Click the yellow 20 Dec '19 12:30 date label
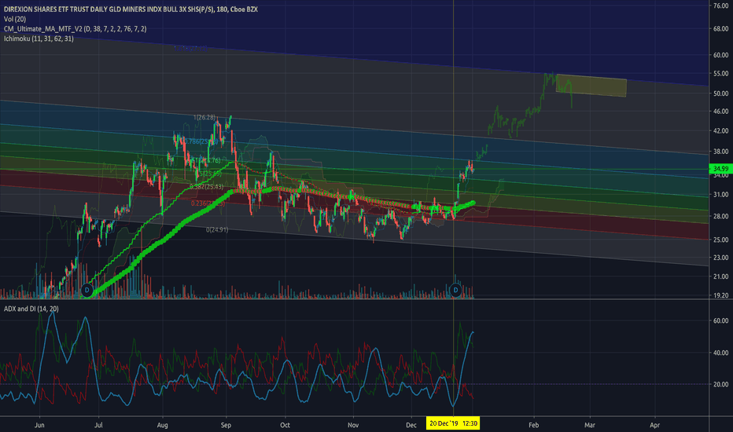The image size is (733, 432). click(x=453, y=423)
